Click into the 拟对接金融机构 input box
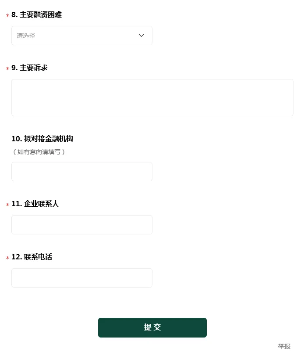This screenshot has width=304, height=352. coord(81,172)
